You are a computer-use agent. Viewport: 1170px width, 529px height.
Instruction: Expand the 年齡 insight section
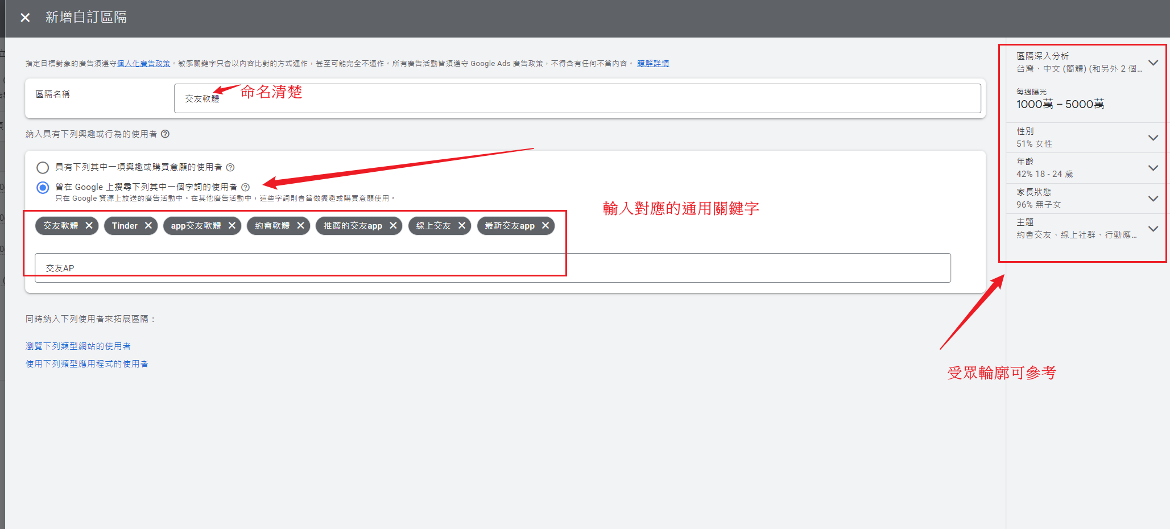tap(1153, 168)
